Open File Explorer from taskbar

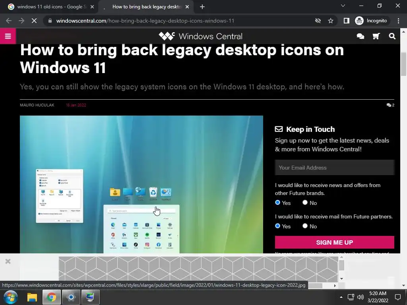pyautogui.click(x=32, y=297)
